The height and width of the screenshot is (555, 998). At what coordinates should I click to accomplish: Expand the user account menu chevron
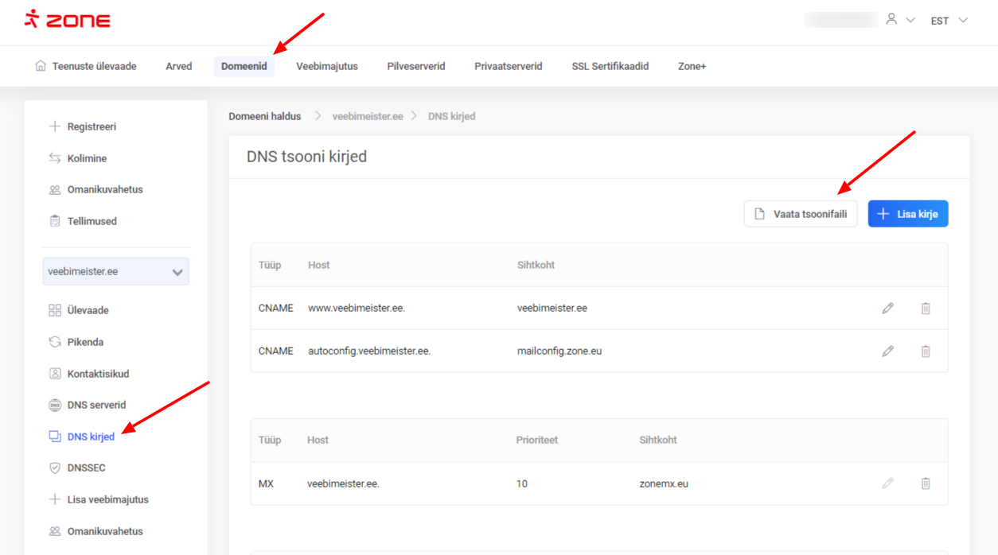910,21
